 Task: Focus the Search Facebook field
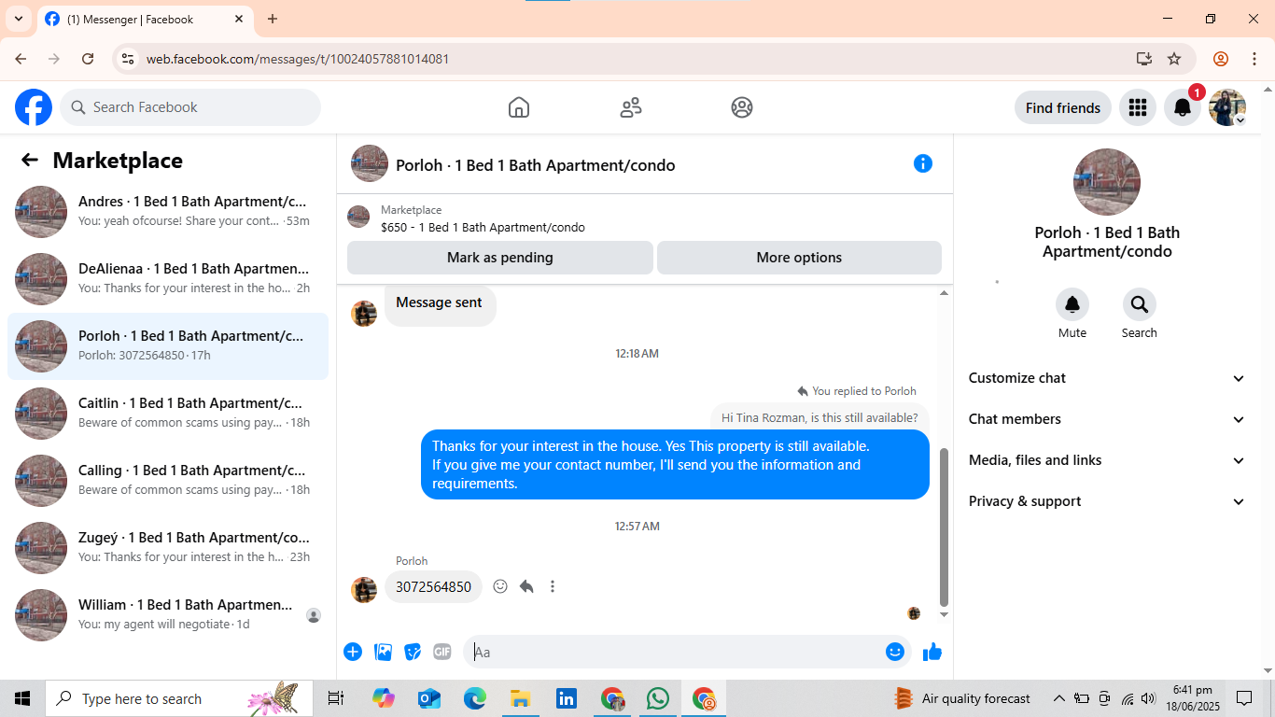190,107
